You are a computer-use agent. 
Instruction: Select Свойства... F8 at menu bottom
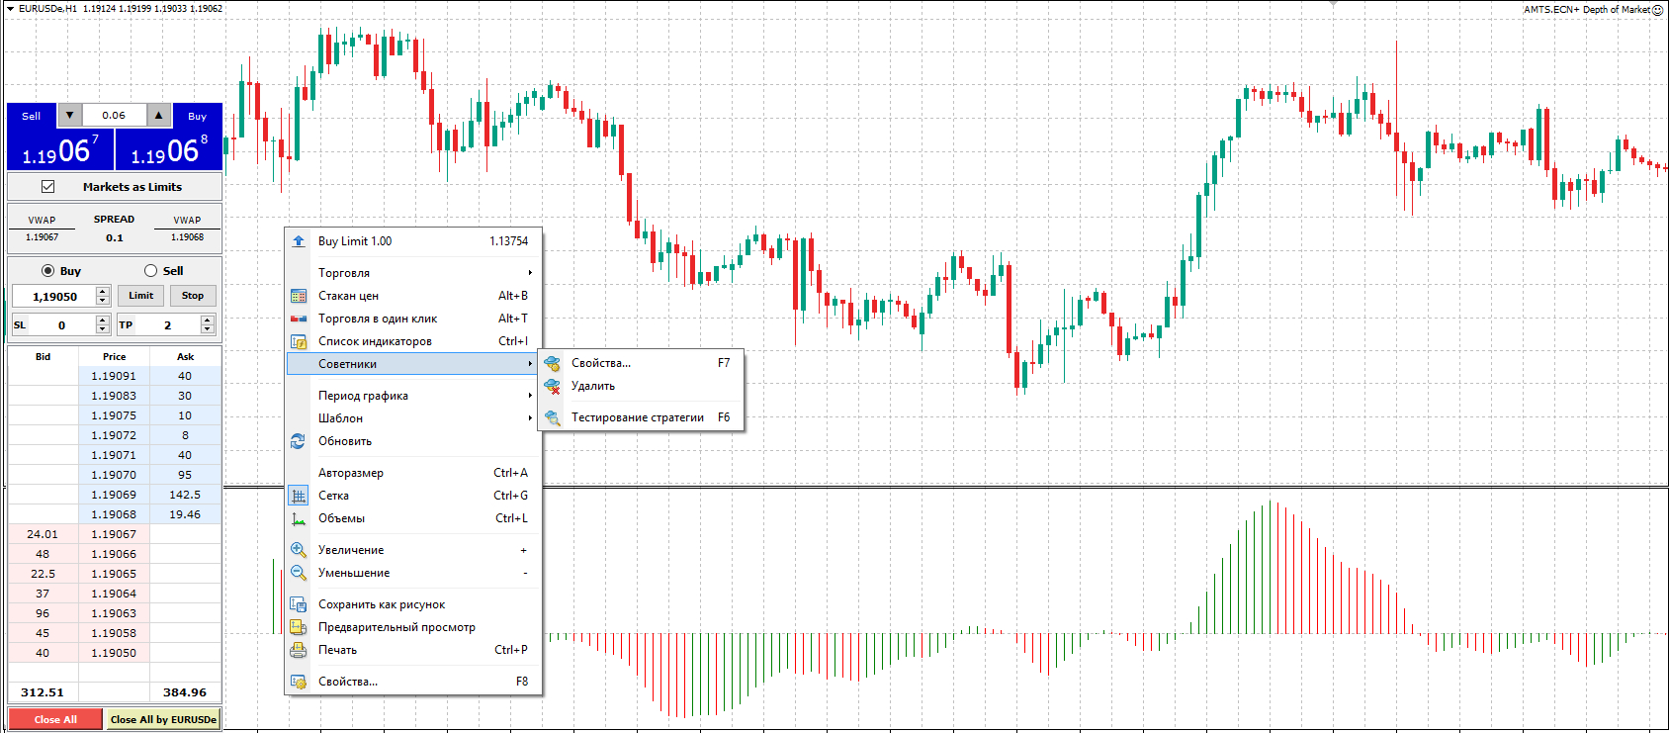pyautogui.click(x=413, y=682)
